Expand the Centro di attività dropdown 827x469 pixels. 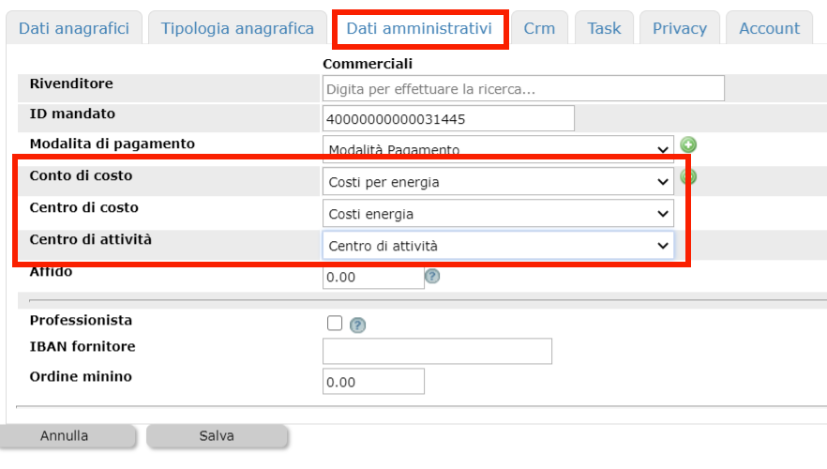coord(498,246)
